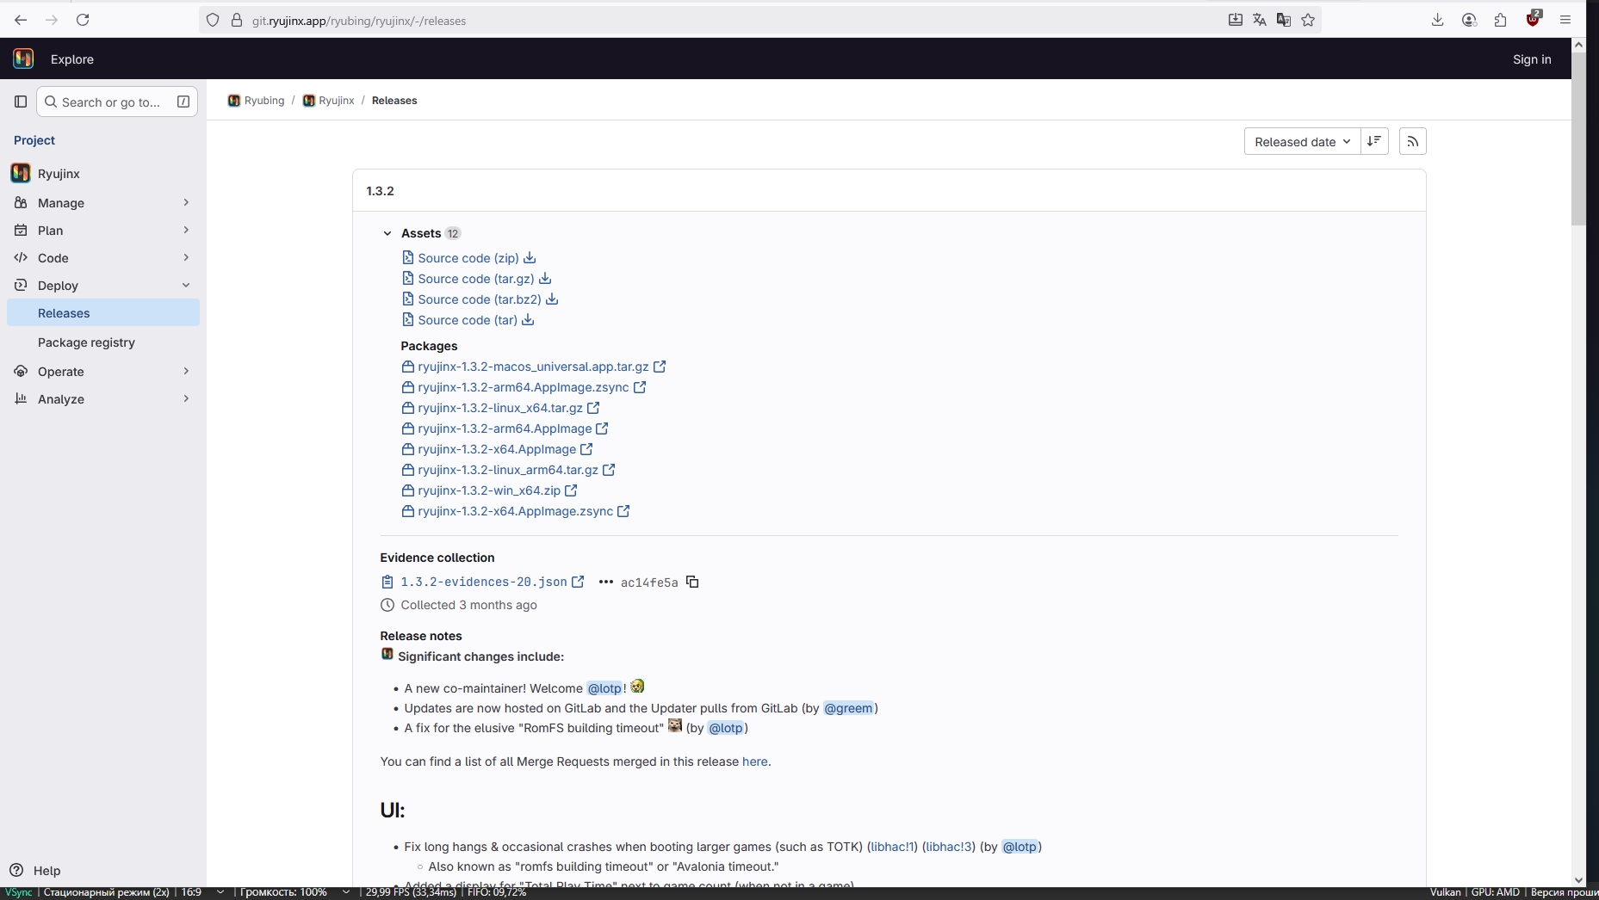The height and width of the screenshot is (900, 1599).
Task: Click the browser forward arrow
Action: click(x=52, y=20)
